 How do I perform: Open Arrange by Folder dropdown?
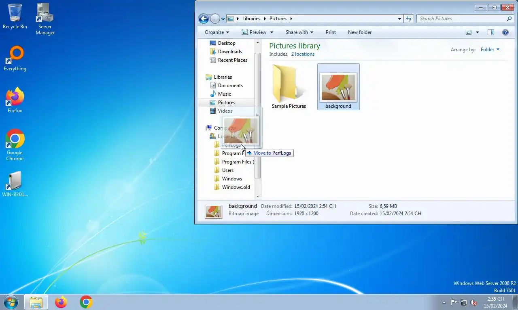click(x=490, y=50)
